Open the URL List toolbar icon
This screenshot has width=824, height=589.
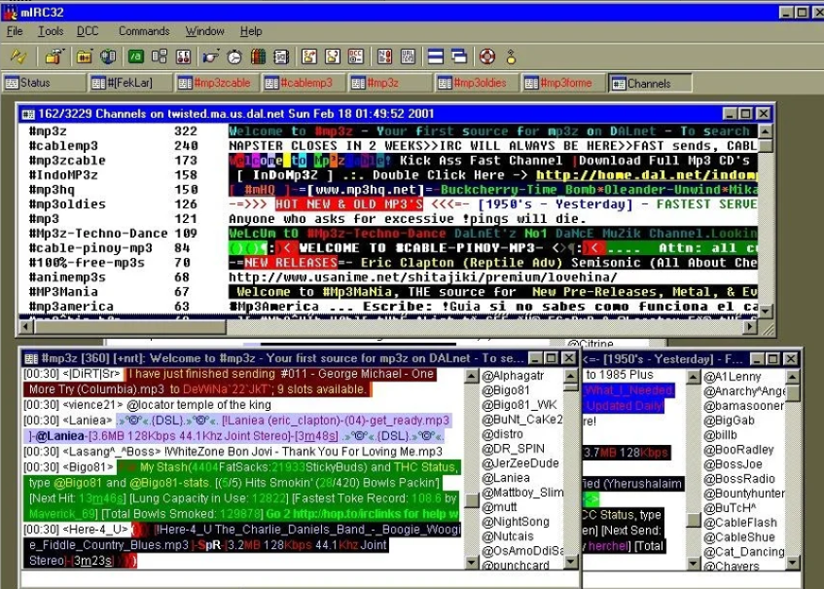(408, 55)
